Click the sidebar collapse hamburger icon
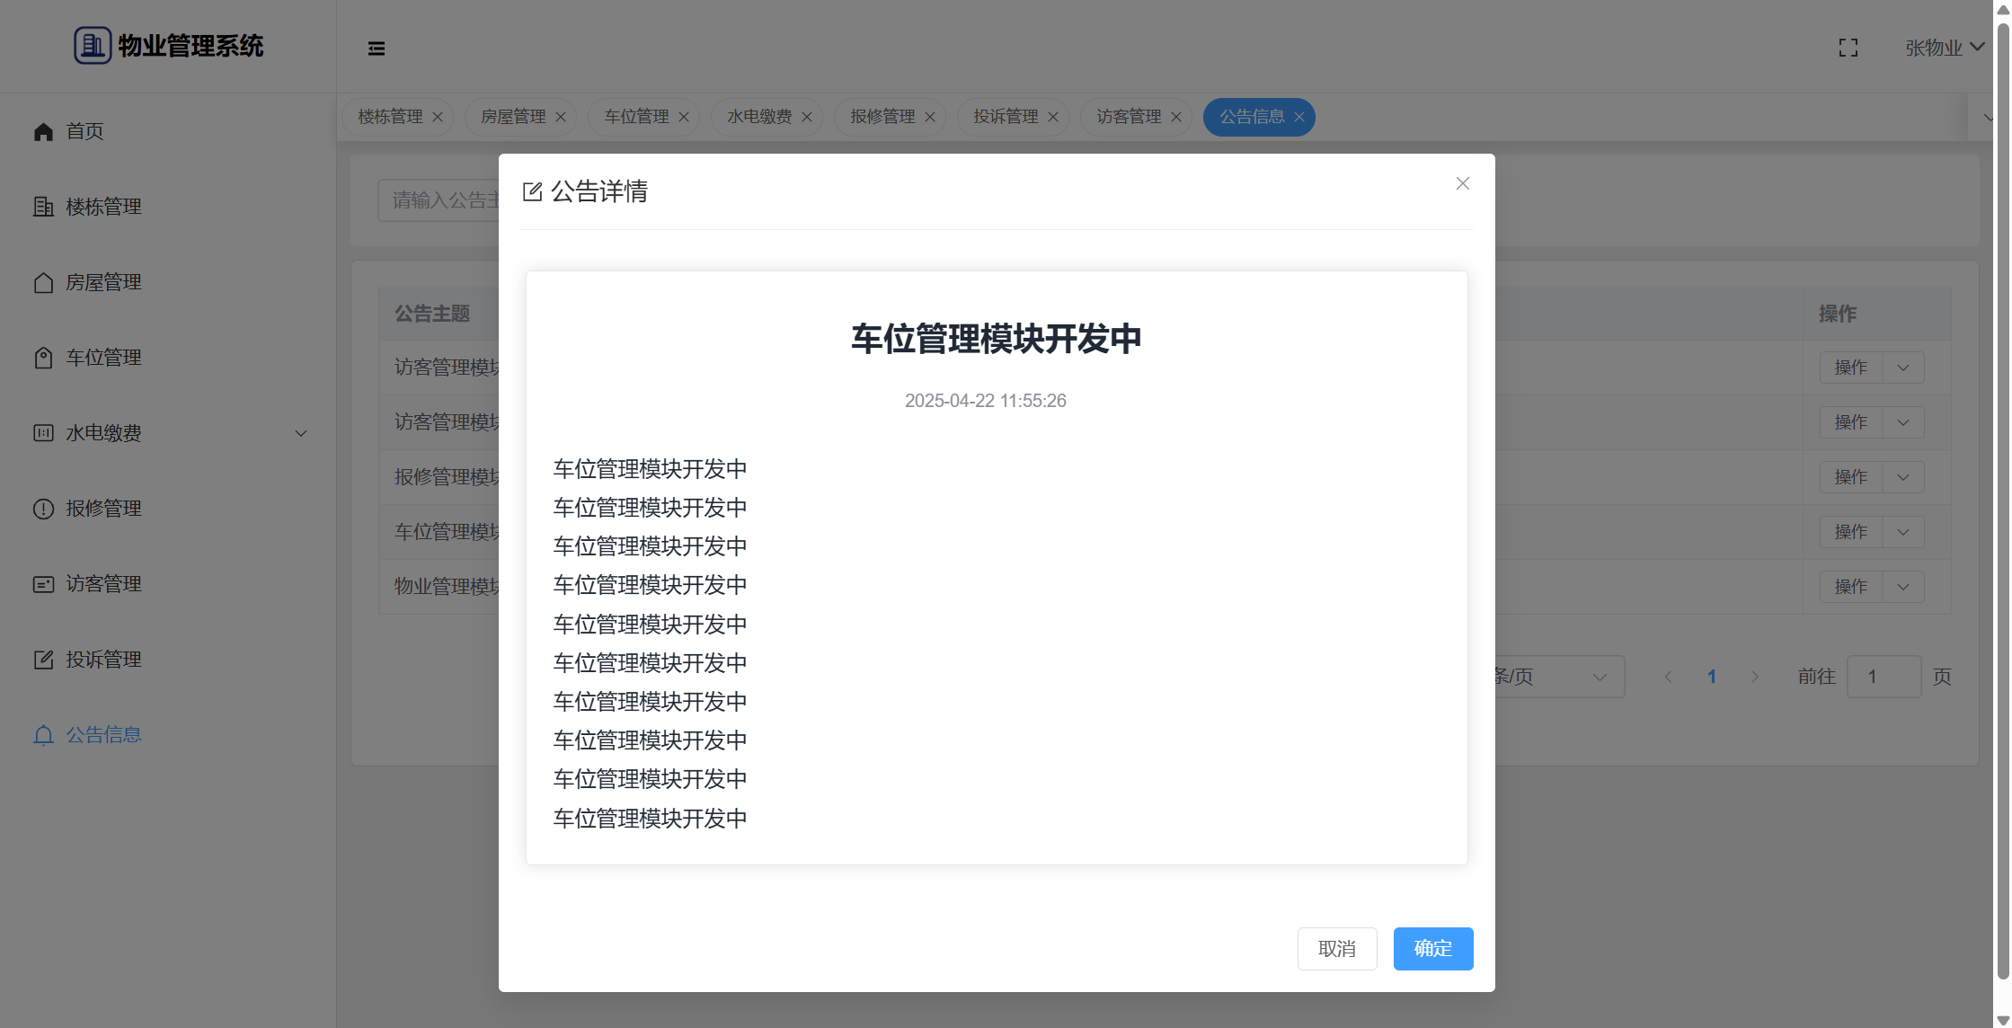Screen dimensions: 2012x1028 tap(377, 49)
